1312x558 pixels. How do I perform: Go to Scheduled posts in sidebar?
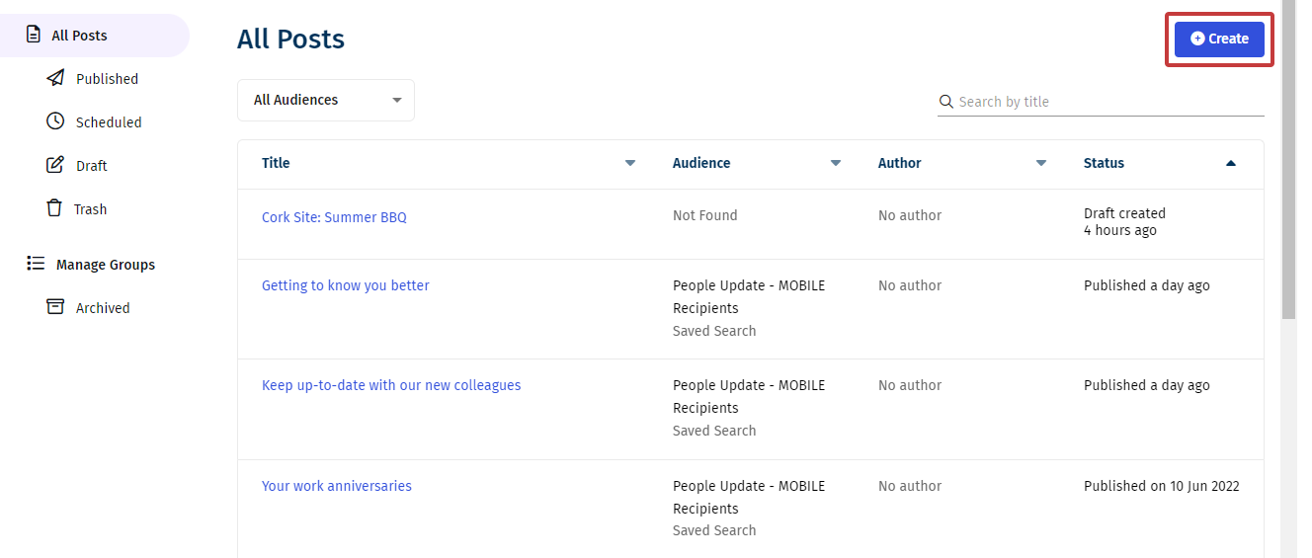coord(109,122)
